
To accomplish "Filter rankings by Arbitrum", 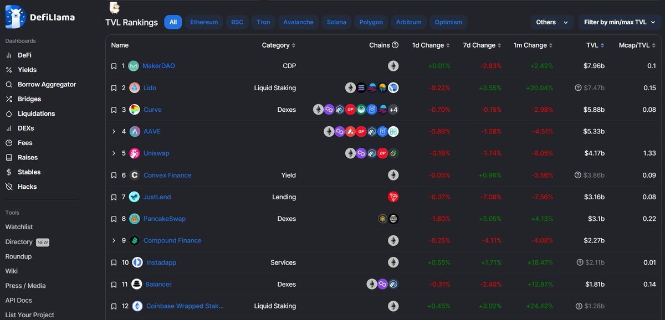I will [408, 22].
